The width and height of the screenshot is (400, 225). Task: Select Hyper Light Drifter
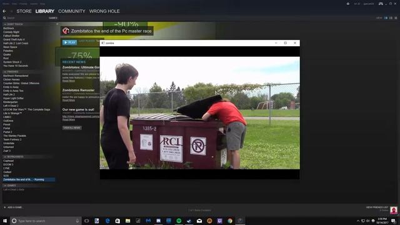13,98
